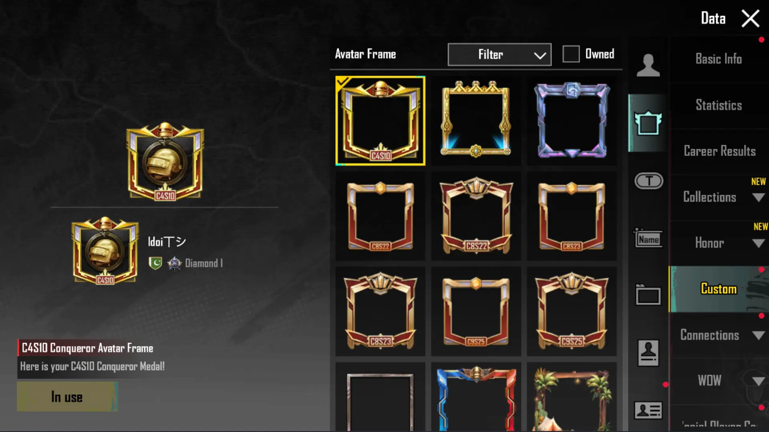
Task: Expand the Collections section arrow
Action: coord(758,198)
